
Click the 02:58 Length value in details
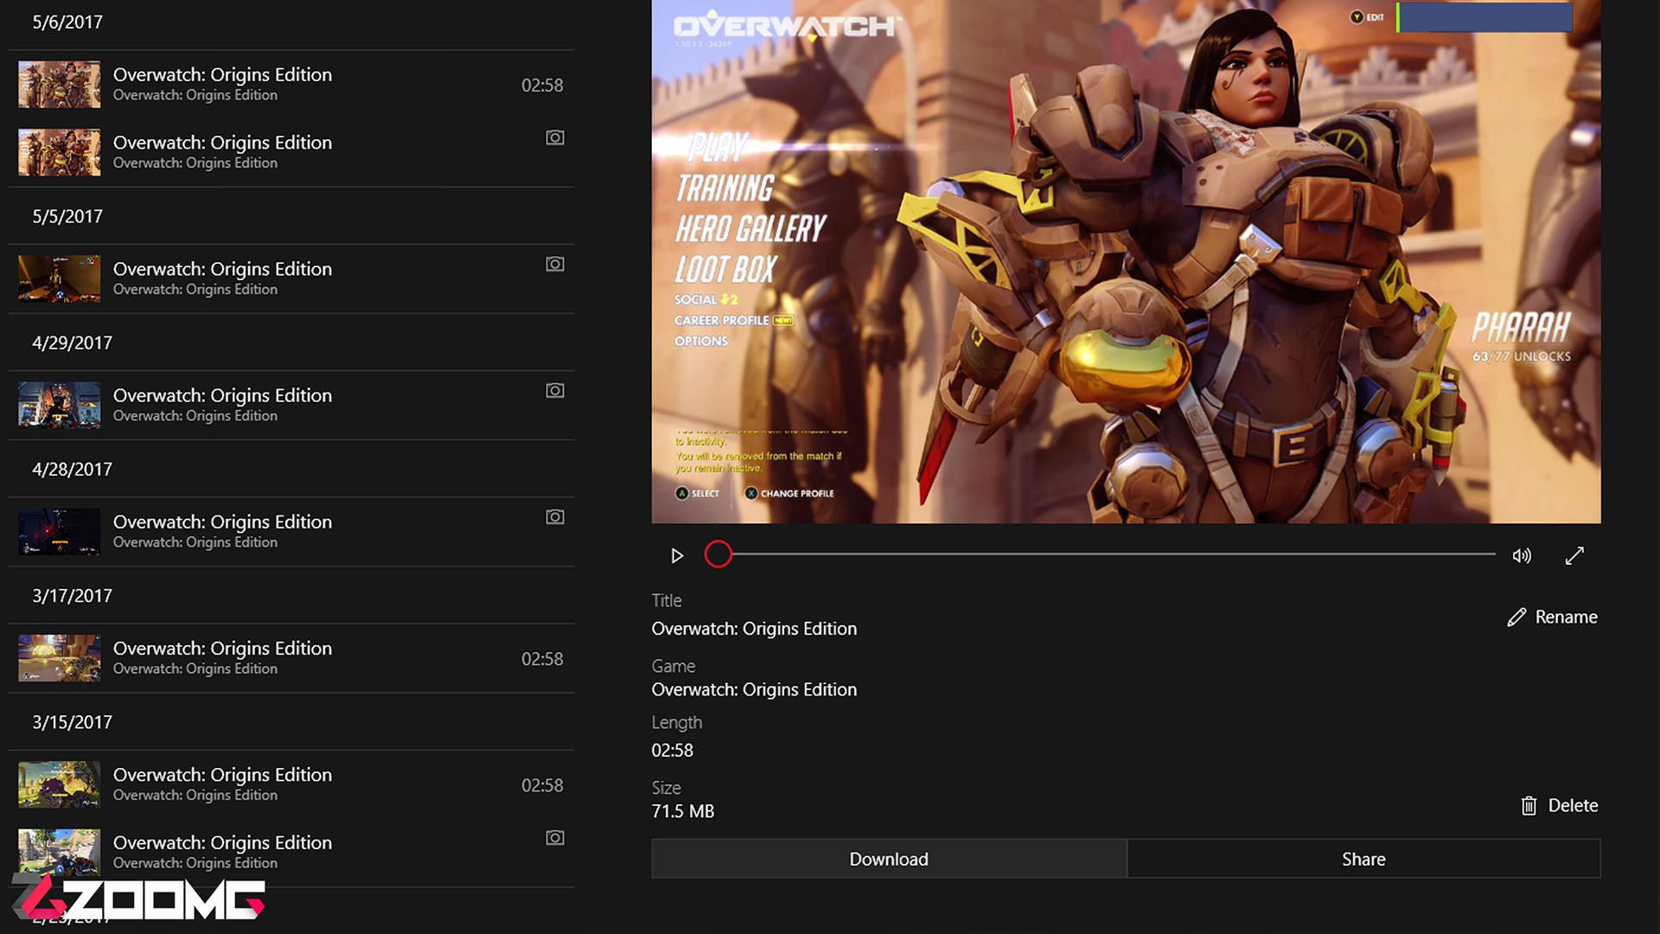[x=673, y=751]
